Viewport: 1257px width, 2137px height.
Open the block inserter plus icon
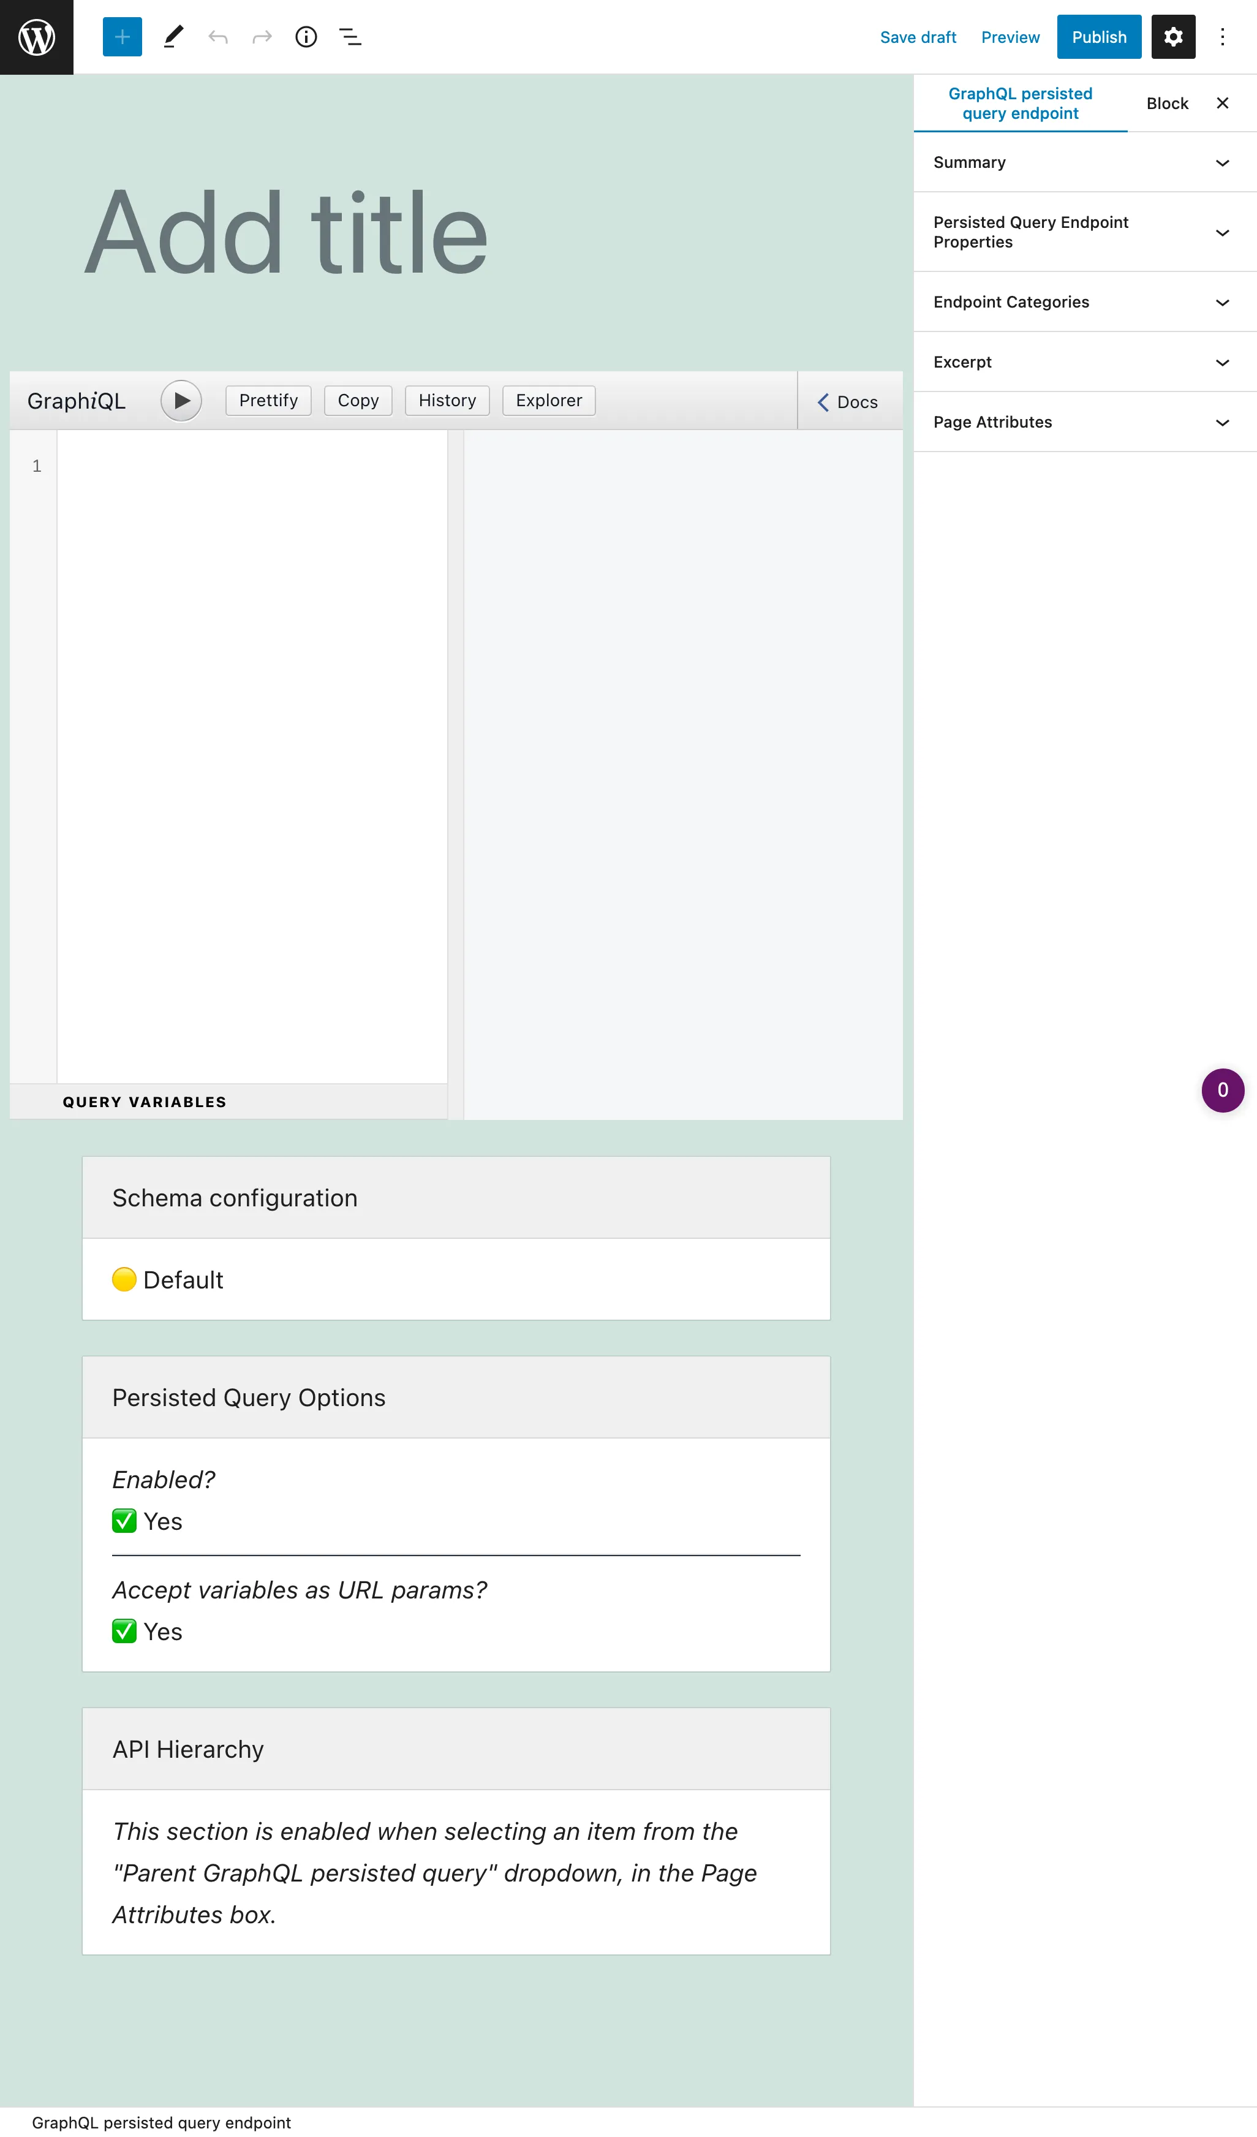tap(121, 36)
